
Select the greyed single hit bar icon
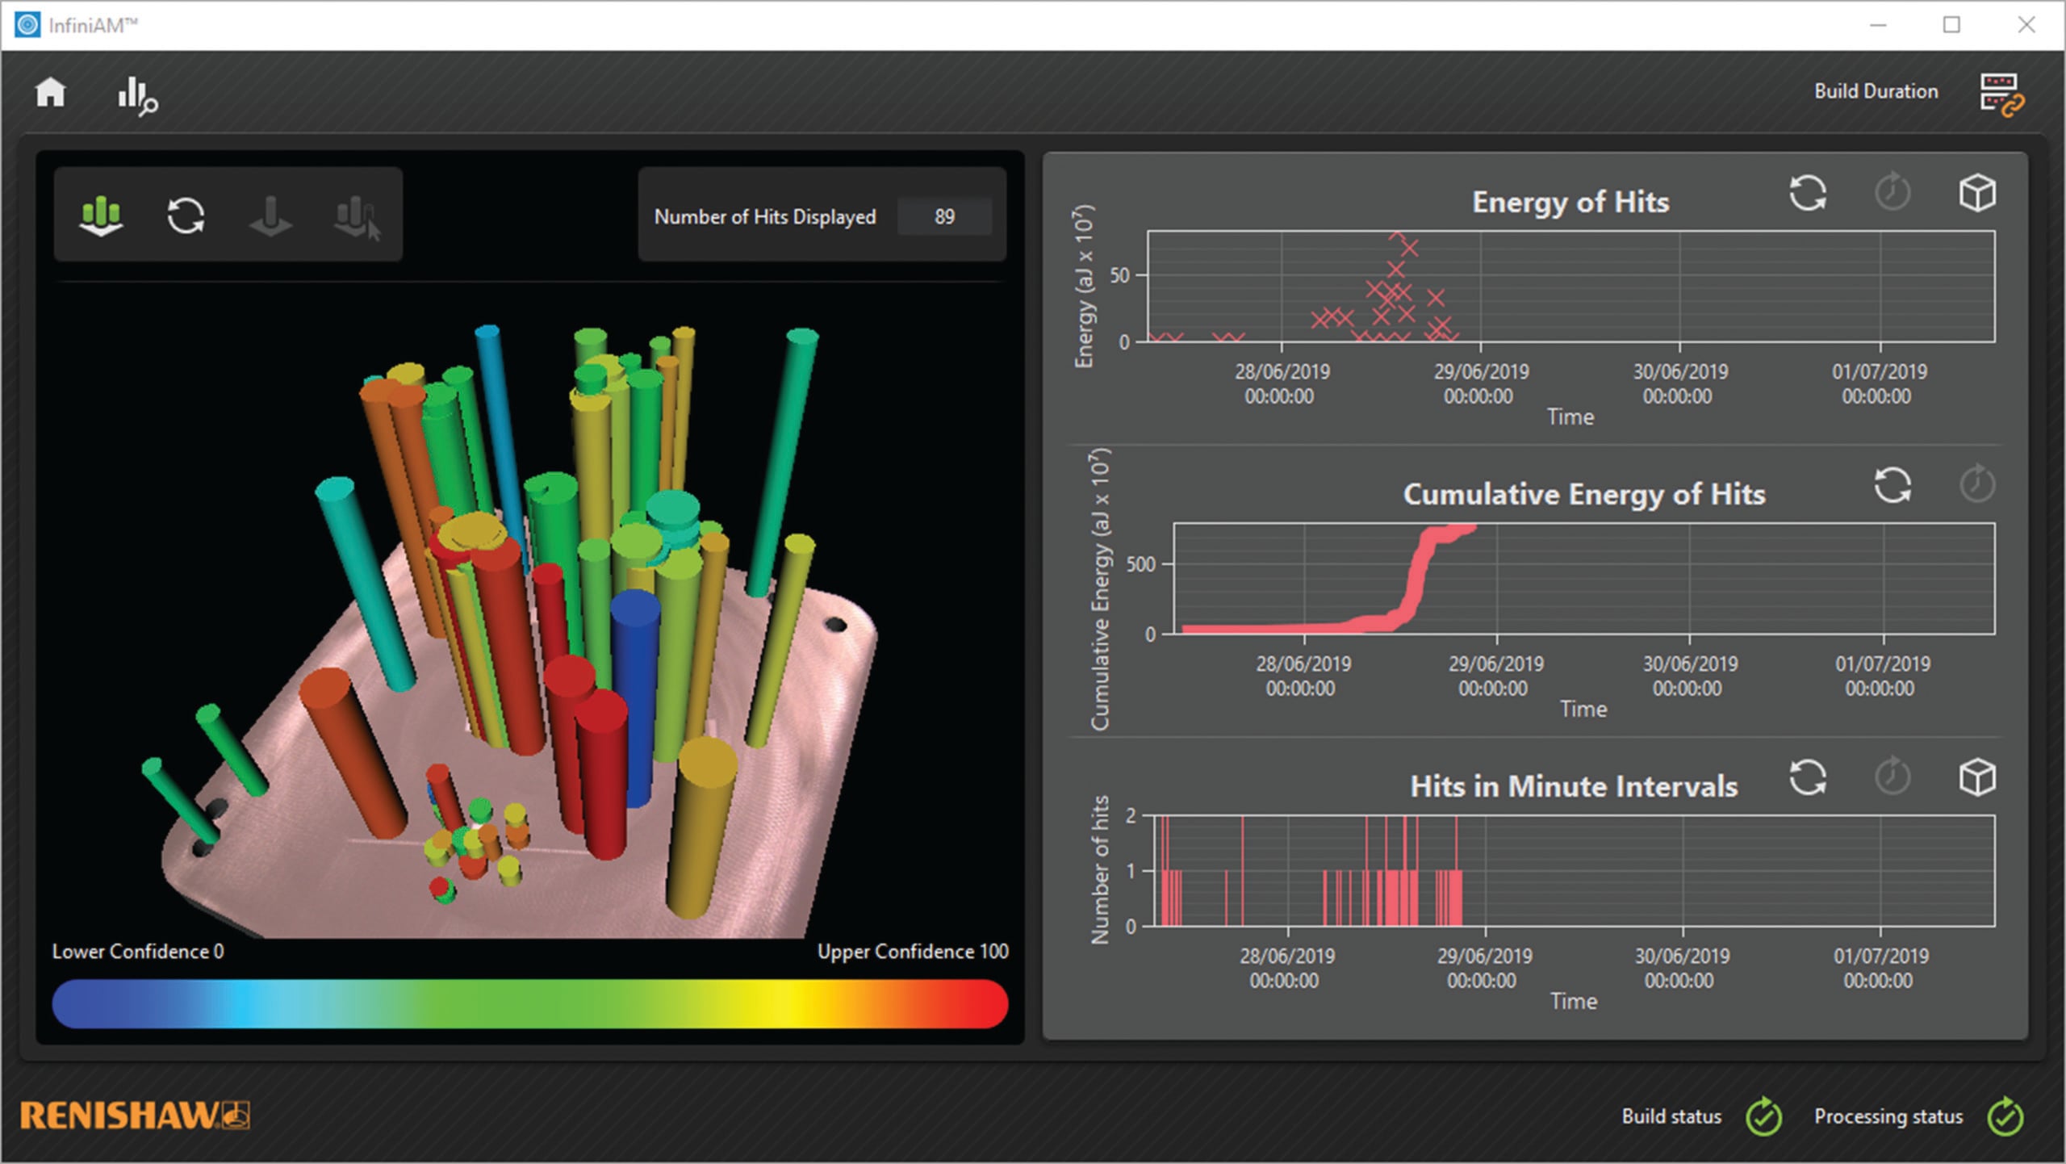coord(270,216)
